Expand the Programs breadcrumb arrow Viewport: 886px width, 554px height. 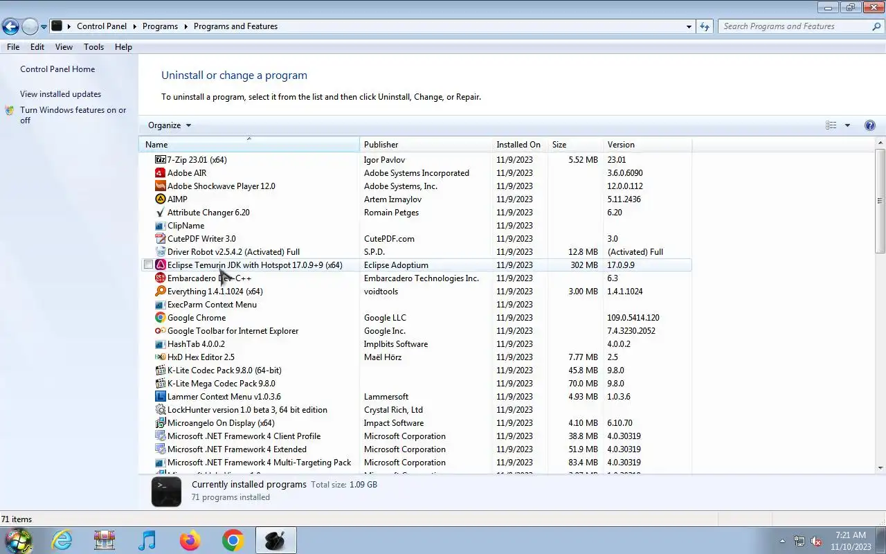(x=186, y=26)
